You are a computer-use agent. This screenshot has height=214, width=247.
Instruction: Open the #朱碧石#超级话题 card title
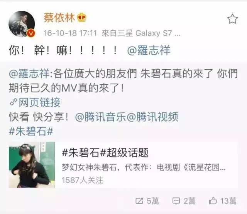(x=105, y=152)
